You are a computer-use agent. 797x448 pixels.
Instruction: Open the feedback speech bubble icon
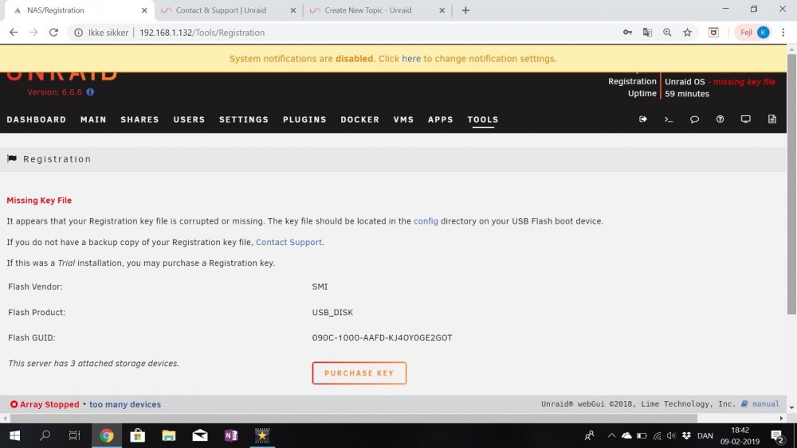694,119
